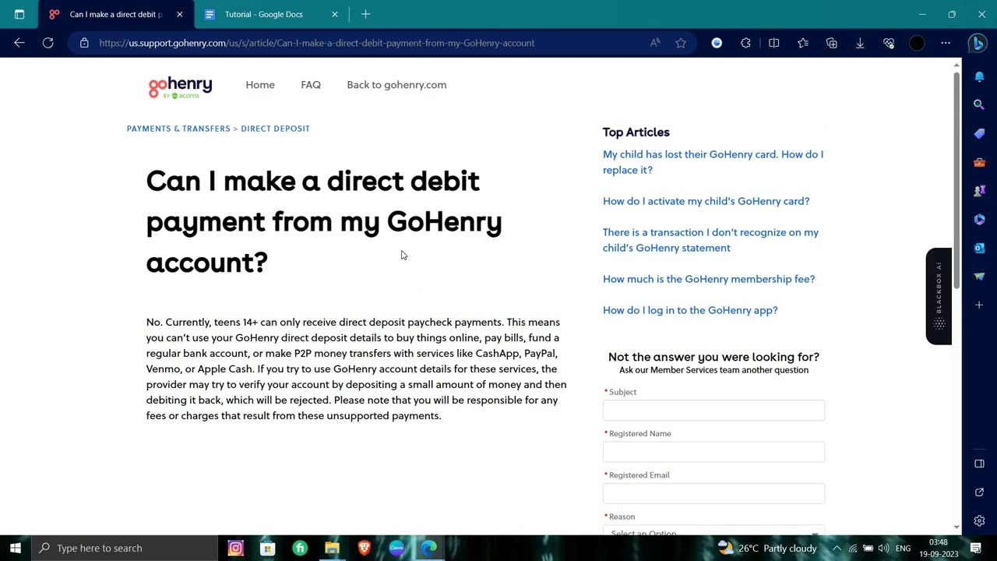The height and width of the screenshot is (561, 997).
Task: Open GoHenry membership fee article
Action: point(709,279)
